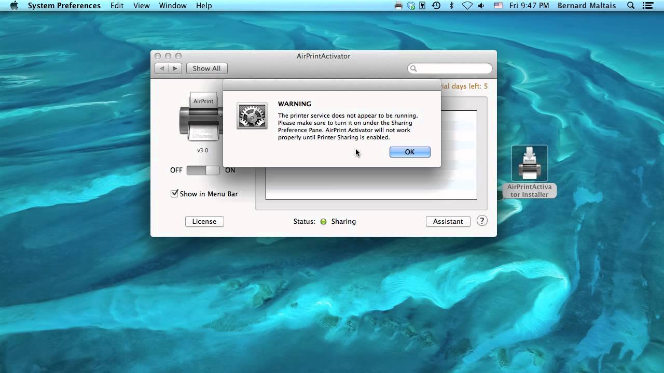Click the AirPrint printer icon in the pane
The image size is (664, 373).
pos(201,117)
